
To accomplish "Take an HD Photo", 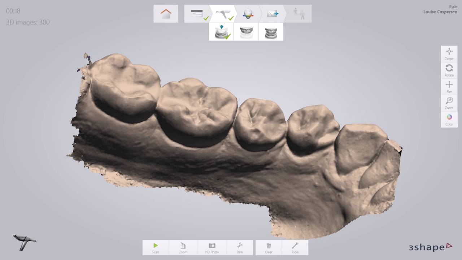I will [212, 247].
